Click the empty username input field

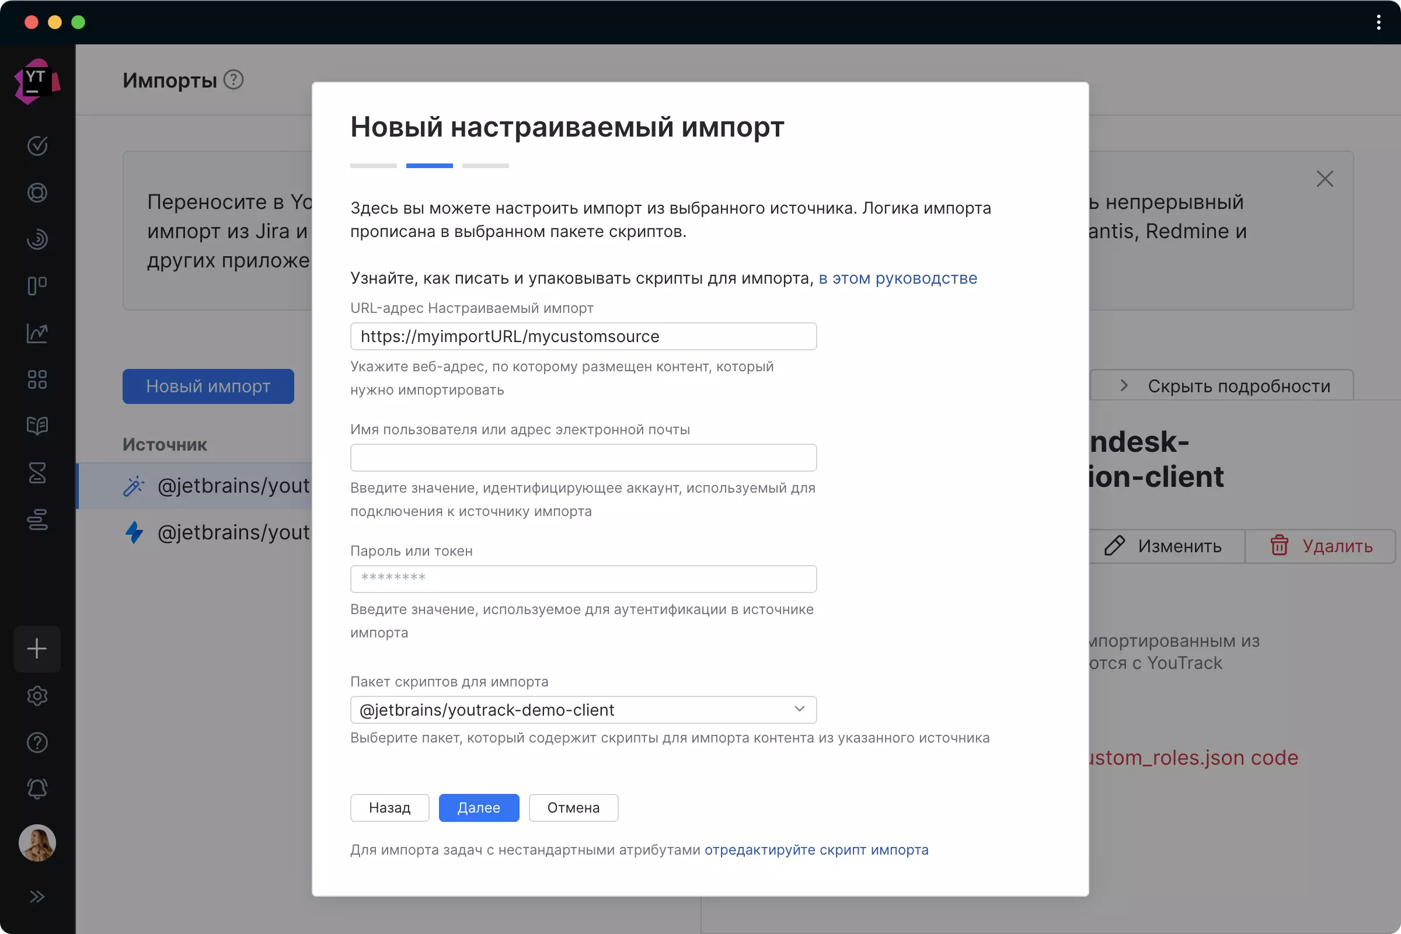tap(583, 458)
